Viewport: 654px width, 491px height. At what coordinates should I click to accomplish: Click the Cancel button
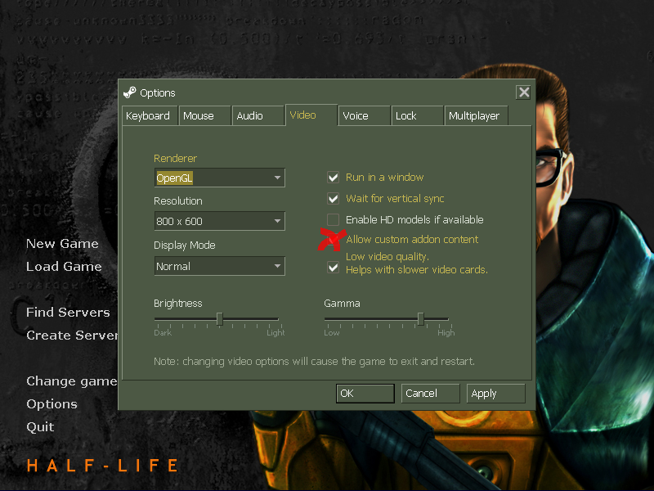(430, 394)
